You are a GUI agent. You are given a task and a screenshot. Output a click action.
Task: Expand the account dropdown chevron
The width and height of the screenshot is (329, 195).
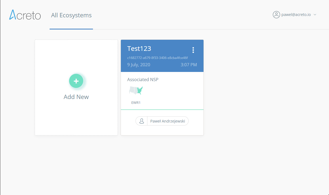[315, 15]
